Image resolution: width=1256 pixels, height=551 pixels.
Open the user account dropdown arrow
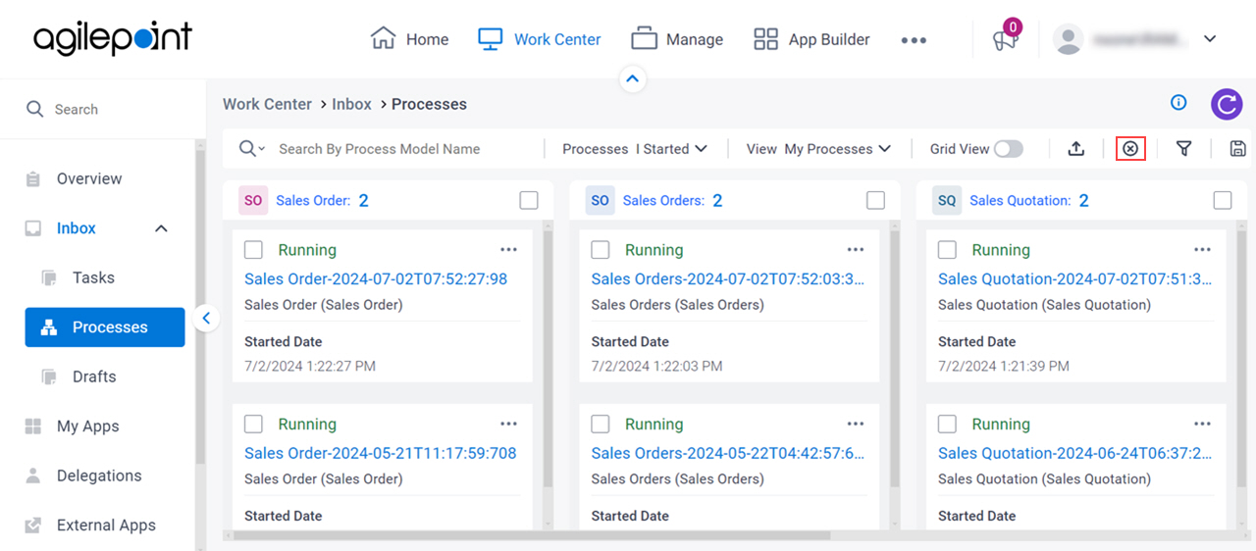1210,39
